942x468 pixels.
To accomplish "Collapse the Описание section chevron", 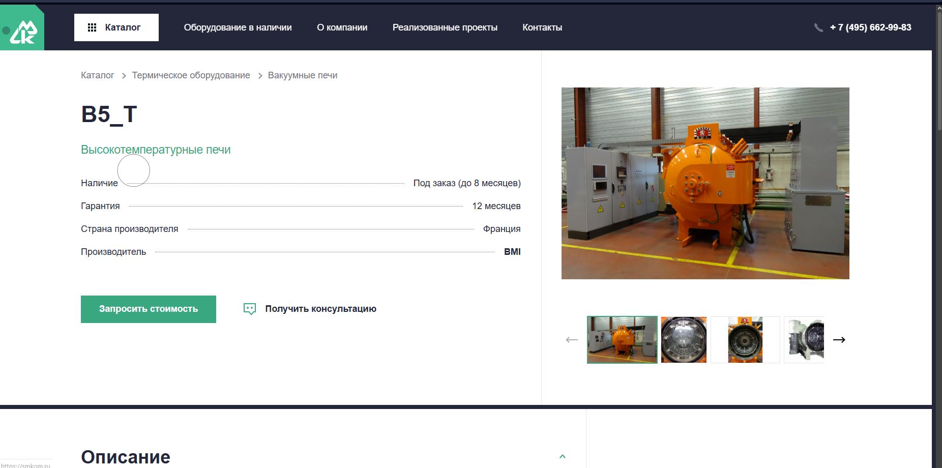I will coord(563,456).
